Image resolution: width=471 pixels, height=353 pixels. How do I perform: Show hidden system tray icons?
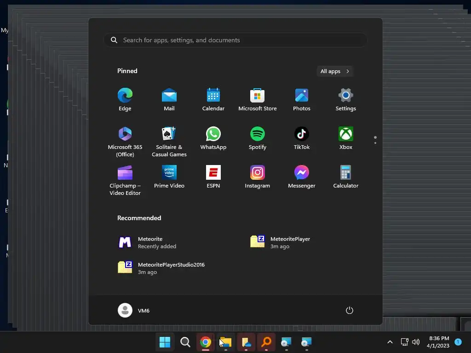click(390, 342)
